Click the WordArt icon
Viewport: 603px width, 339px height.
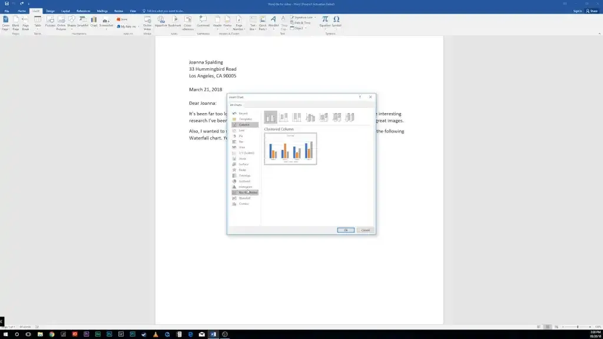[273, 22]
